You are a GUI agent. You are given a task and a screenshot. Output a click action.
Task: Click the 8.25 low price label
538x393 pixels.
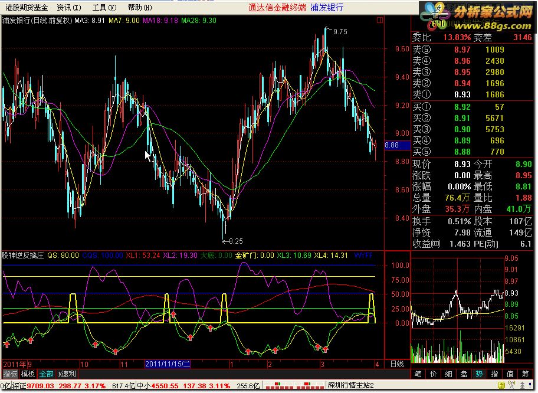point(236,241)
